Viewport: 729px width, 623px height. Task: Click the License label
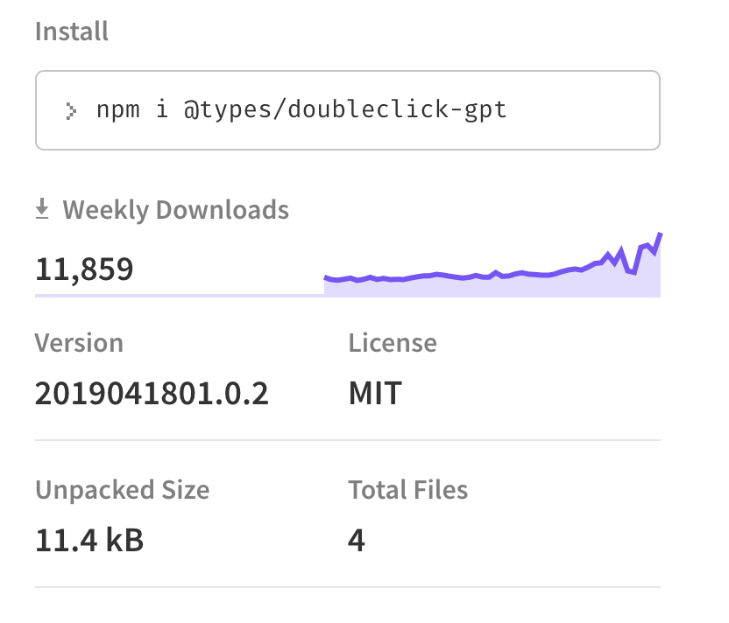pos(393,343)
